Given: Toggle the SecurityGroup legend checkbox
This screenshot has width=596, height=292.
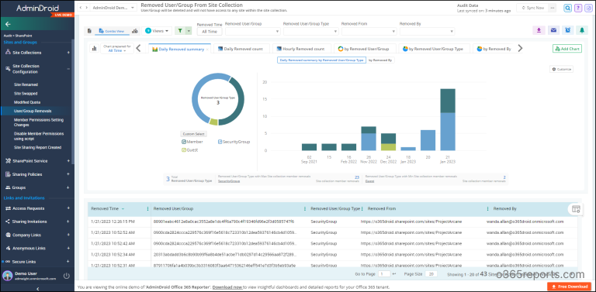Looking at the screenshot, I should click(220, 142).
